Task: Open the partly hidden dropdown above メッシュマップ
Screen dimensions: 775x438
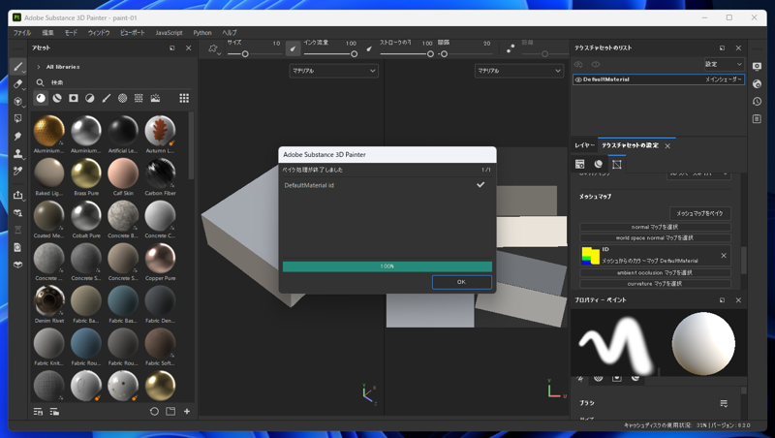Action: [698, 174]
